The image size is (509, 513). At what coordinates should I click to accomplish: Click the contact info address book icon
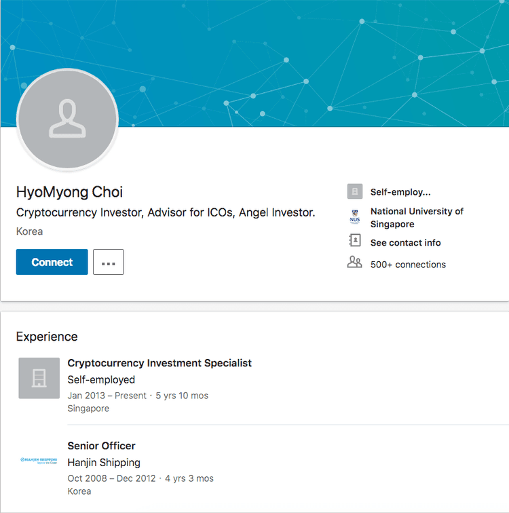pyautogui.click(x=354, y=242)
